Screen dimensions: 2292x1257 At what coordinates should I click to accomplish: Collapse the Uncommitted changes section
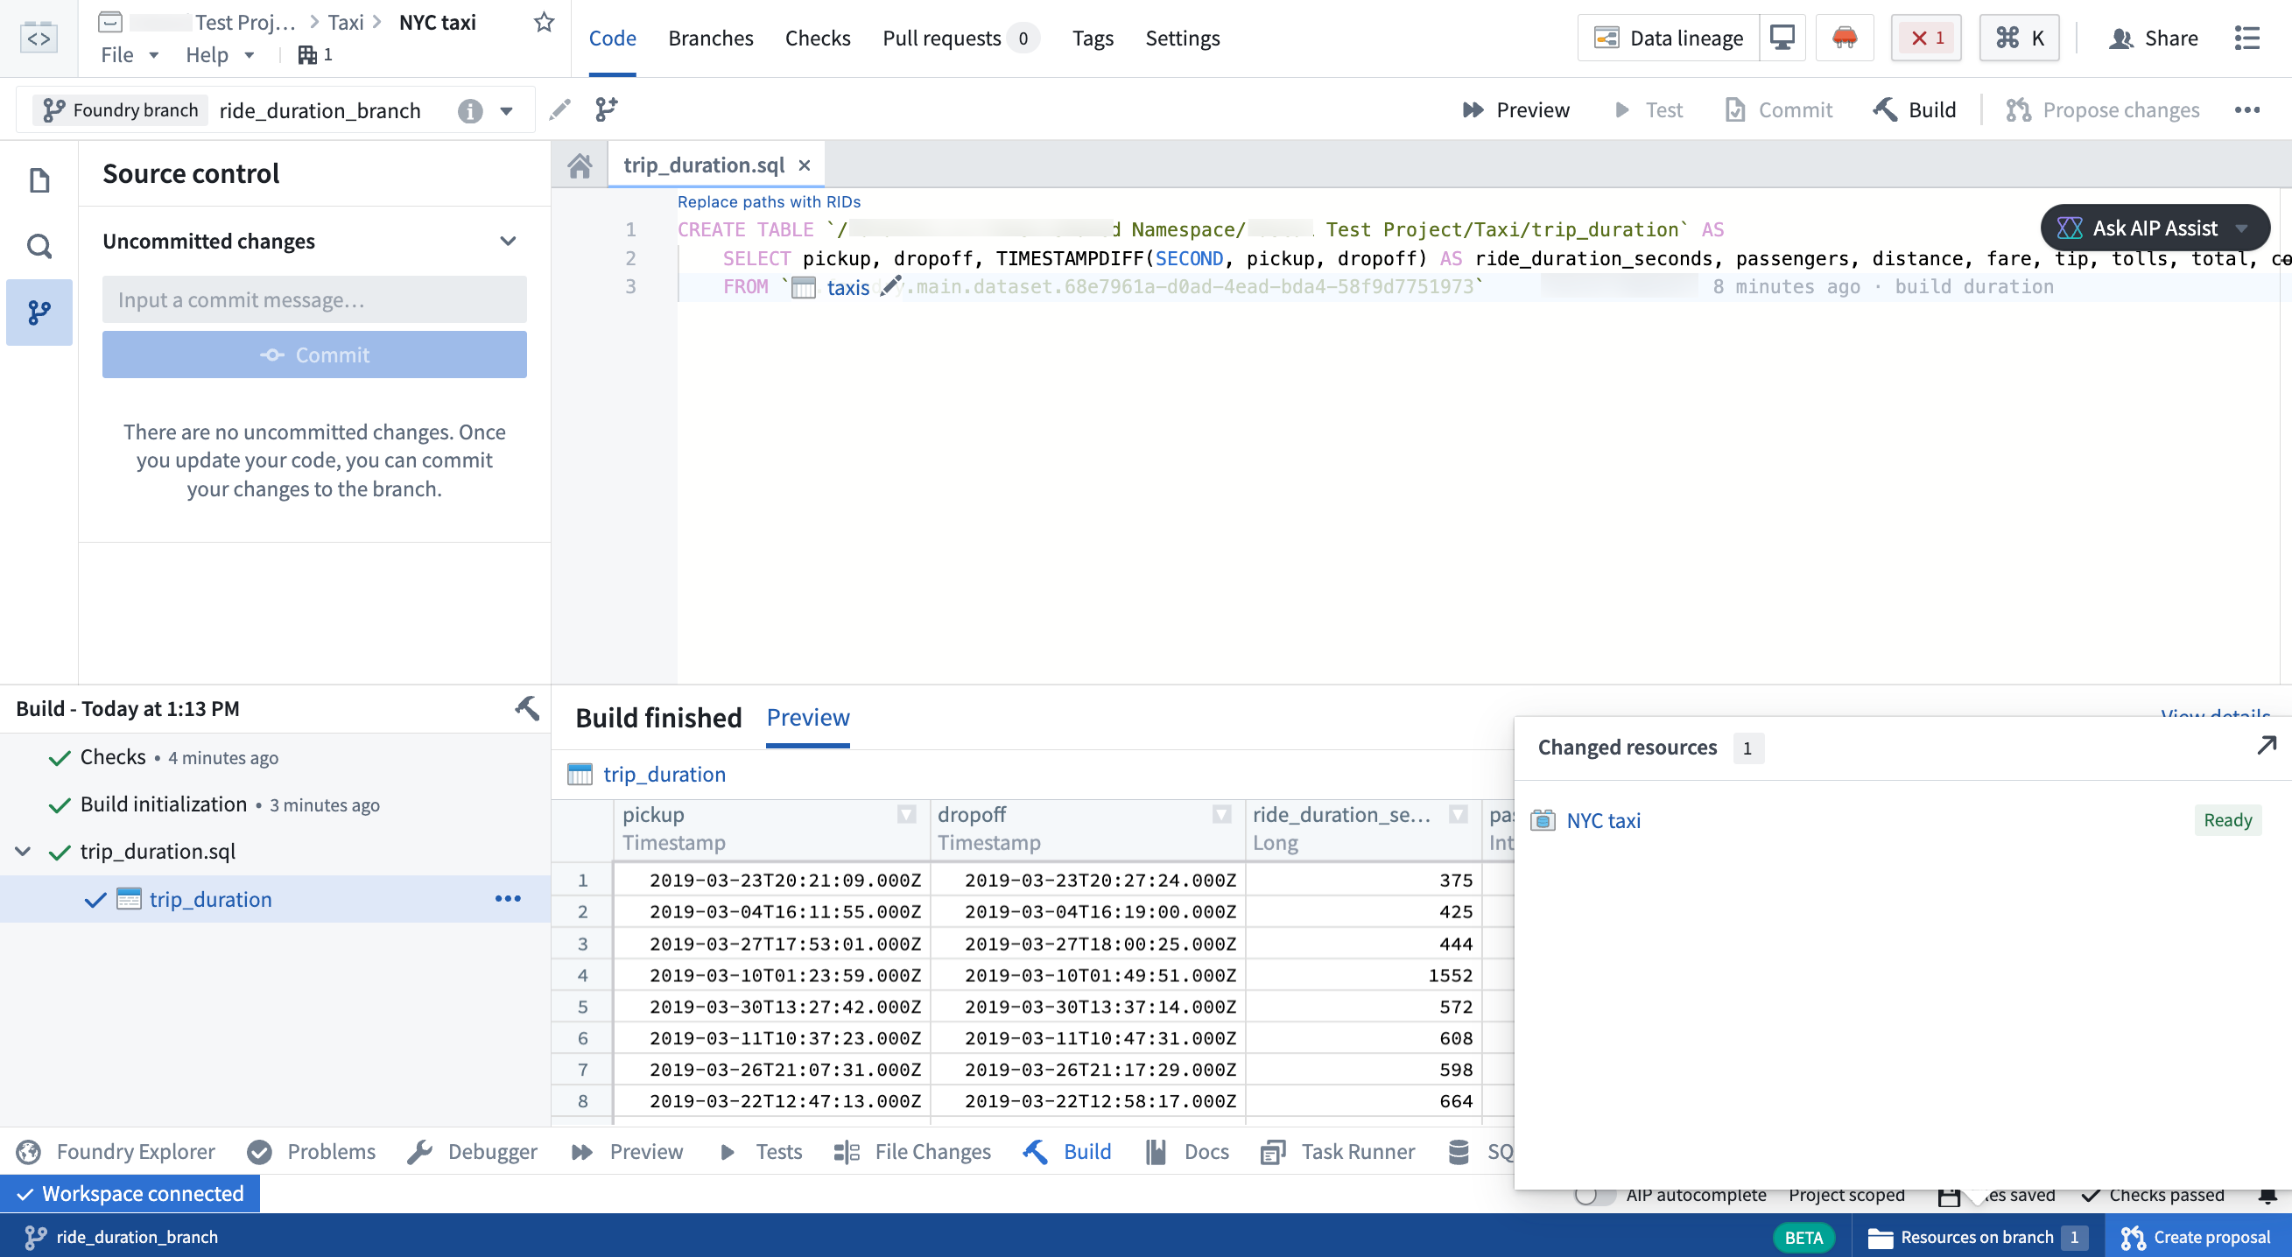pos(507,241)
